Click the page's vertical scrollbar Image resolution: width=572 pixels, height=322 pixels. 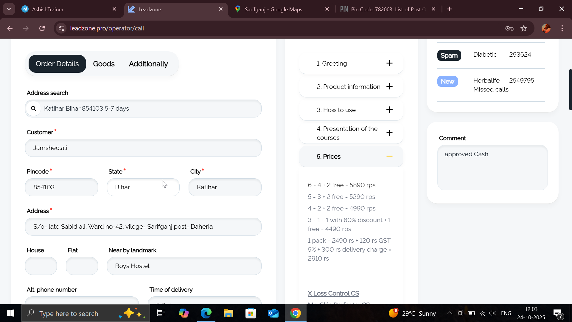[x=570, y=89]
